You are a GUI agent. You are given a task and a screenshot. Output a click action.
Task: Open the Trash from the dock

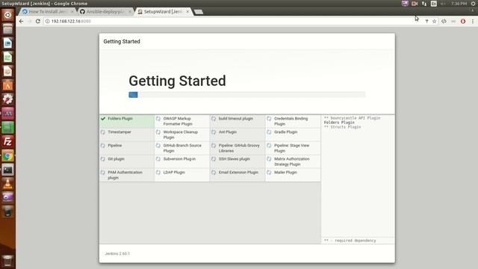click(x=7, y=261)
